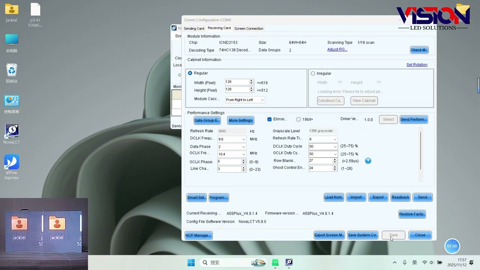Screen dimensions: 480x270
Task: Open the Wi-Fi network tray icon
Action: (x=424, y=262)
